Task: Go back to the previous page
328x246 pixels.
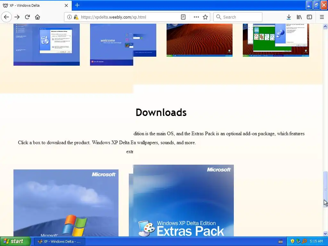Action: coord(6,17)
